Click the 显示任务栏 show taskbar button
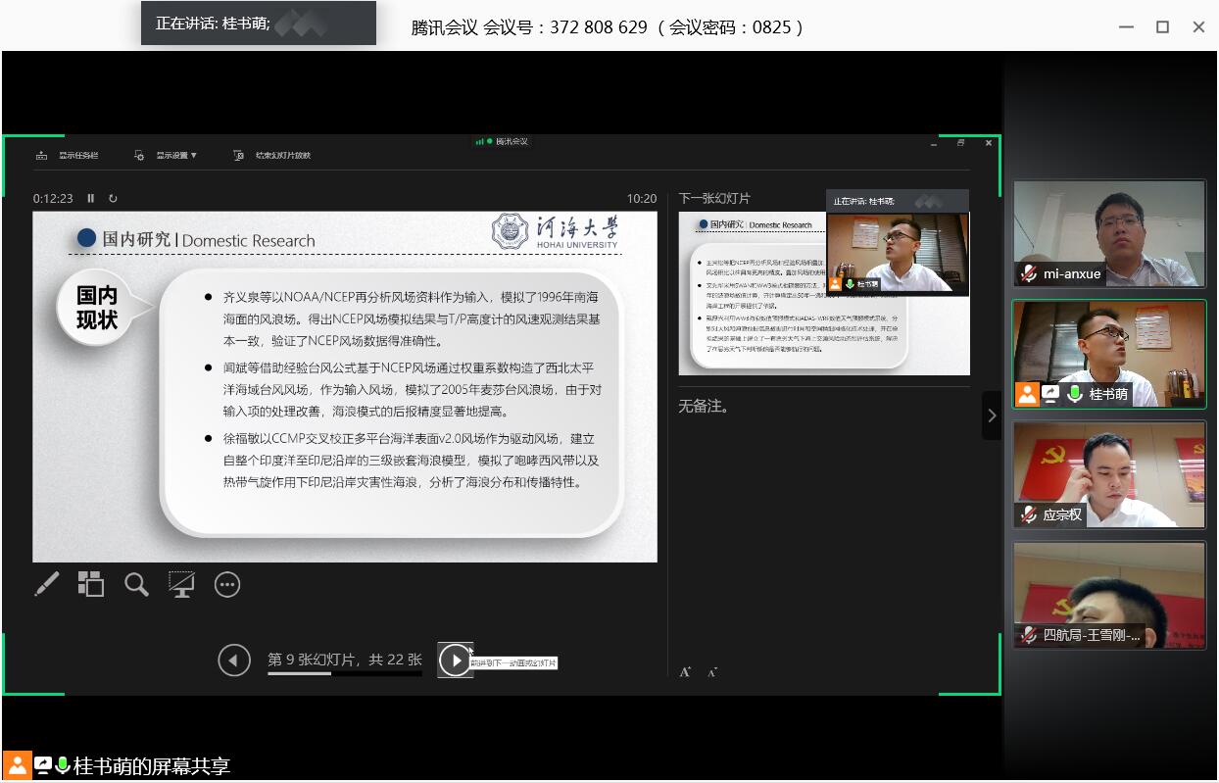 (69, 156)
